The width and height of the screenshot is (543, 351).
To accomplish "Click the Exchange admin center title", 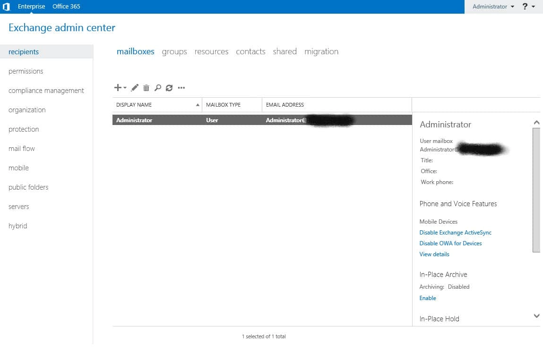I will click(62, 28).
